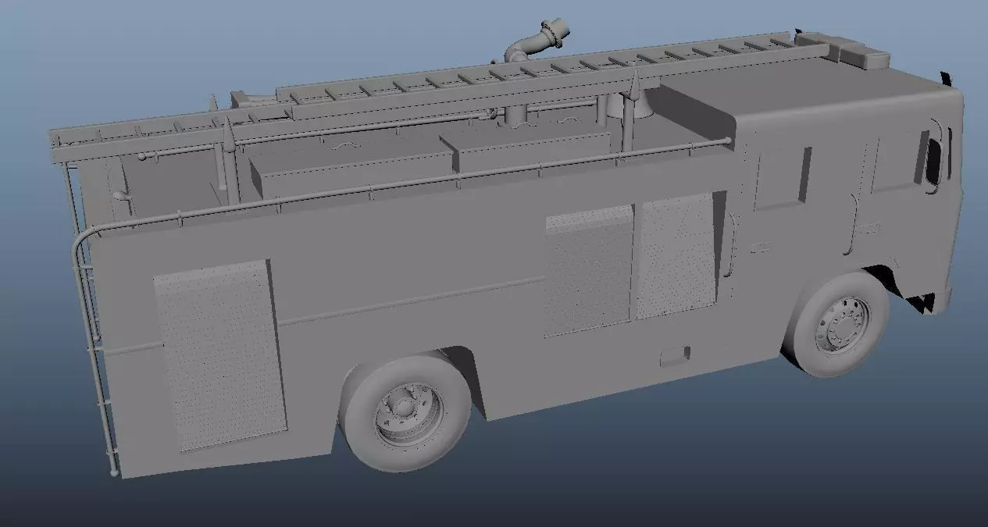Select the cab side door window
988x527 pixels.
click(x=782, y=177)
